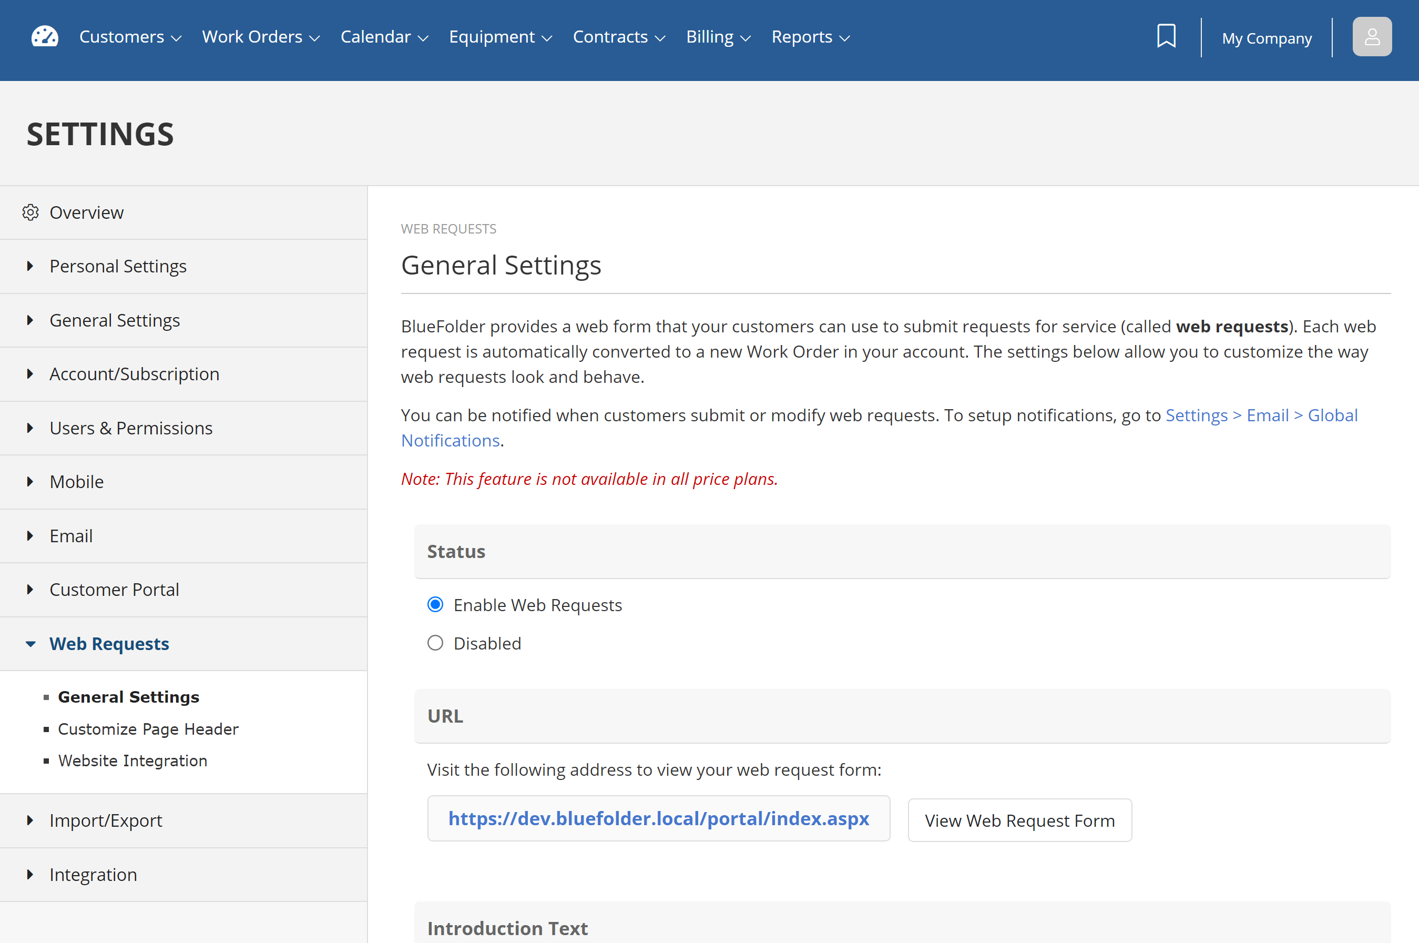The width and height of the screenshot is (1419, 943).
Task: Click the Overview gear icon
Action: (x=30, y=212)
